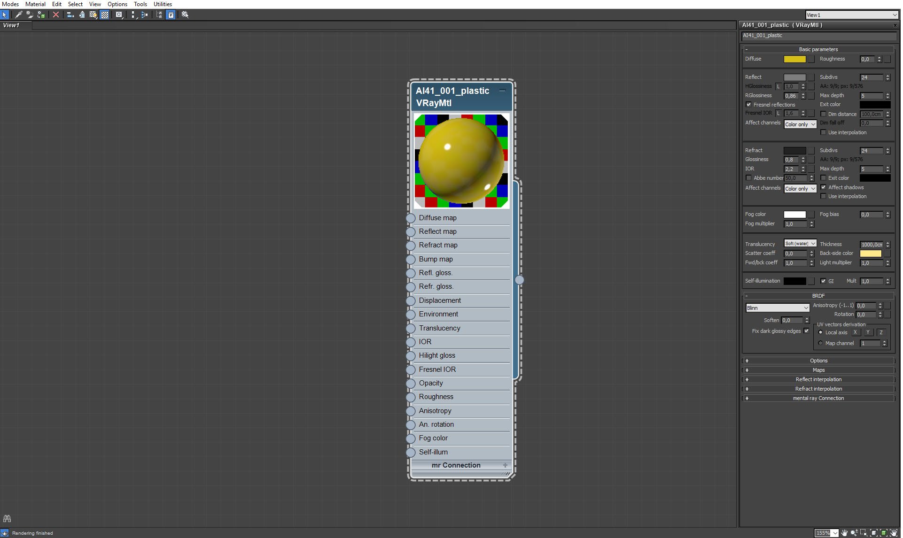Activate Zoom Region tool
The image size is (903, 538).
coord(864,533)
